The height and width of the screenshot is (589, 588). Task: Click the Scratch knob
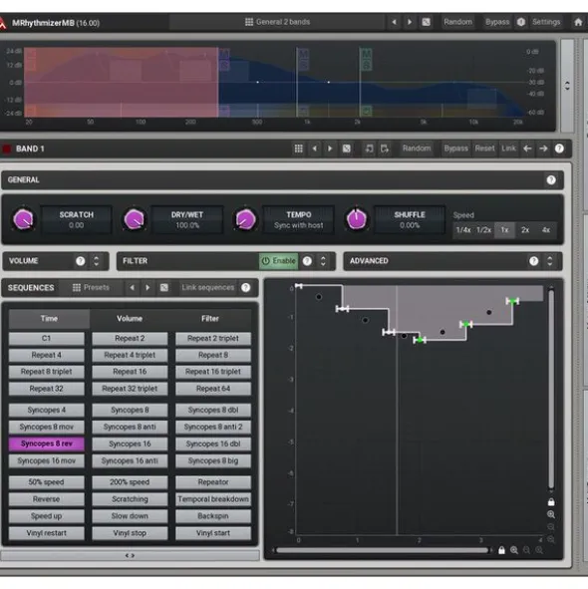(x=23, y=219)
